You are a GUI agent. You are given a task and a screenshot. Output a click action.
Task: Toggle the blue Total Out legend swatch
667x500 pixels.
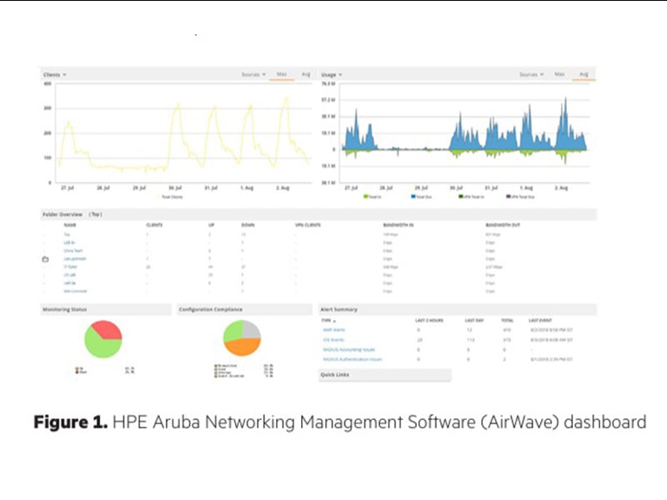coord(413,197)
